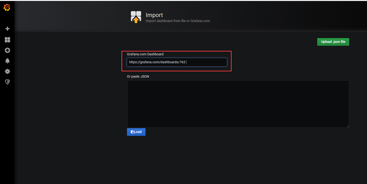Image resolution: width=367 pixels, height=184 pixels.
Task: Open the Grafana home logo
Action: (x=7, y=8)
